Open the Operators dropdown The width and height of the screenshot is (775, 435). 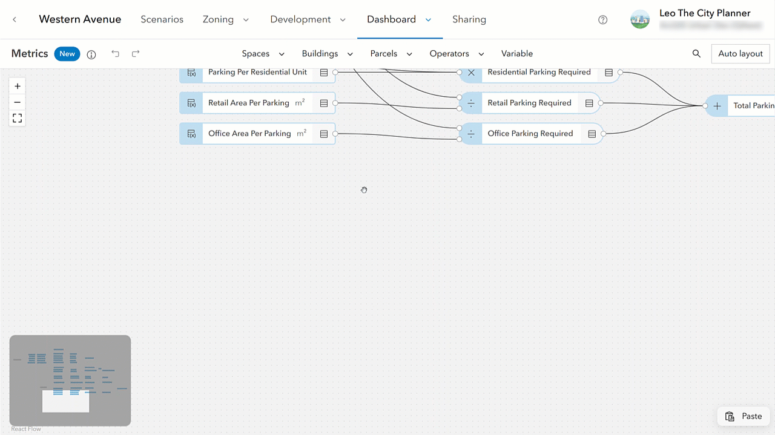pyautogui.click(x=457, y=54)
